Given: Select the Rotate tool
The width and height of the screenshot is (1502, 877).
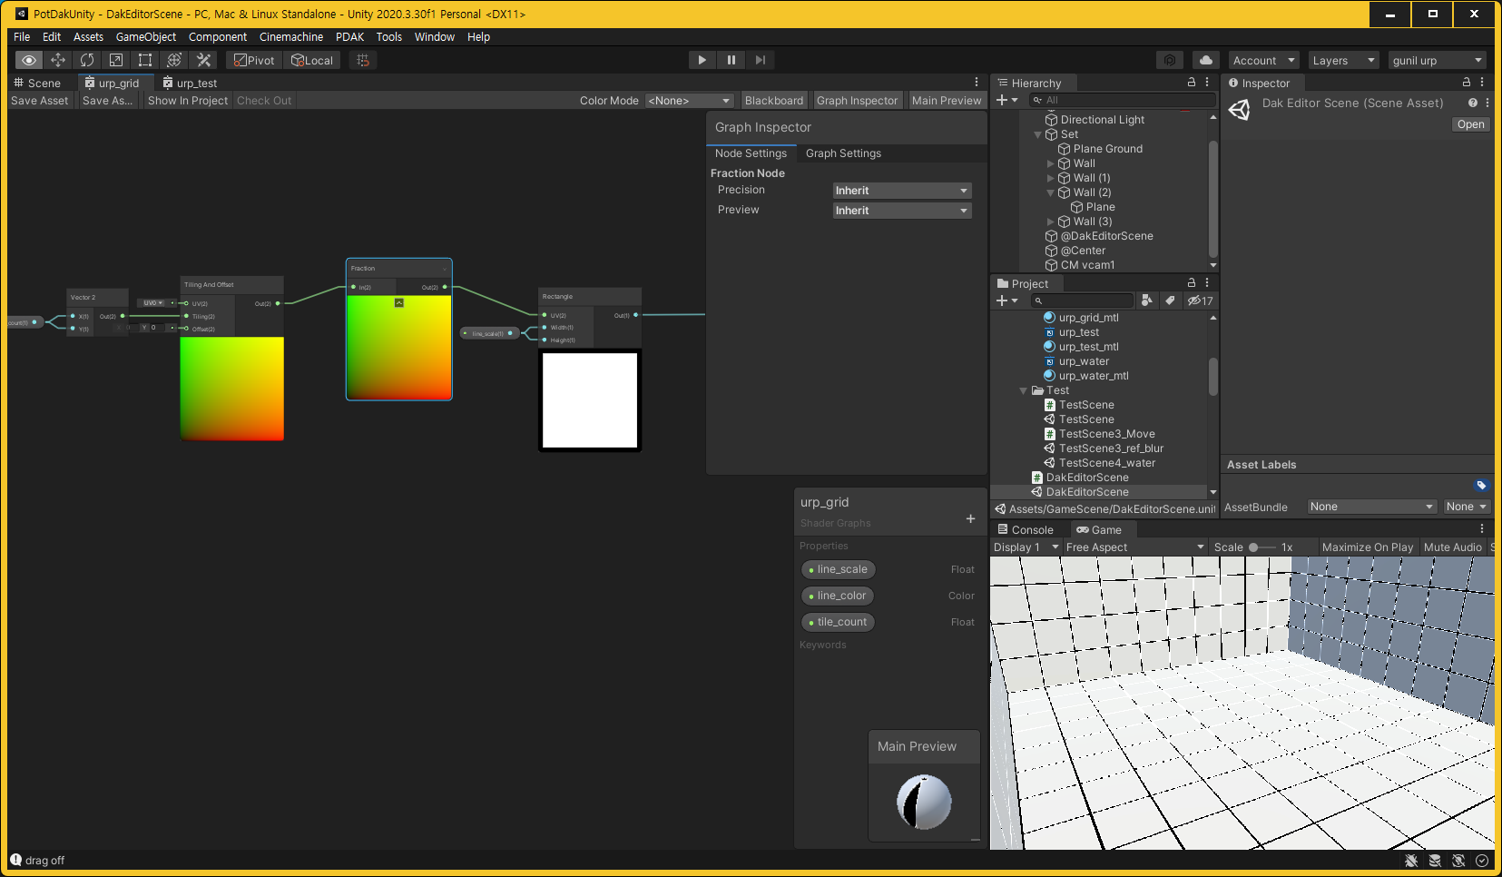Looking at the screenshot, I should coord(87,60).
